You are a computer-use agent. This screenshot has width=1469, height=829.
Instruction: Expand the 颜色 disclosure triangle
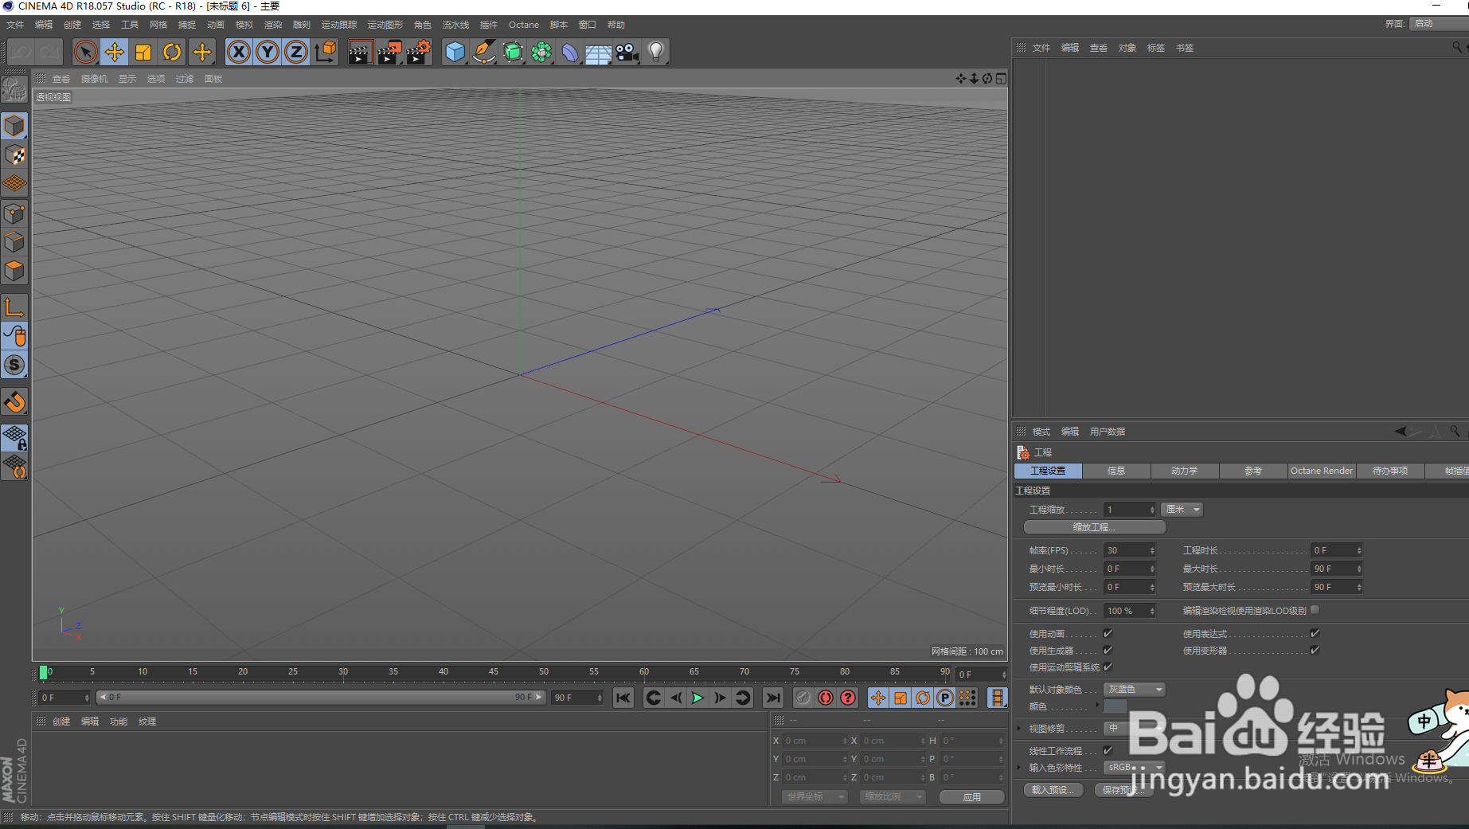[x=1097, y=705]
